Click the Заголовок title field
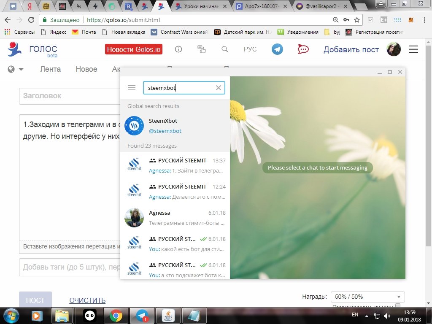The height and width of the screenshot is (324, 432). point(70,96)
